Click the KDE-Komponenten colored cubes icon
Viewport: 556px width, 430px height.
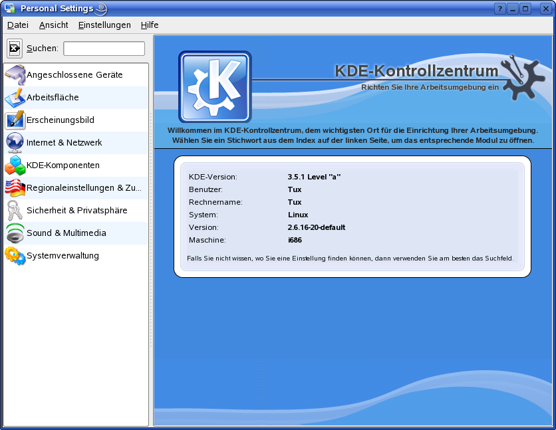click(15, 165)
